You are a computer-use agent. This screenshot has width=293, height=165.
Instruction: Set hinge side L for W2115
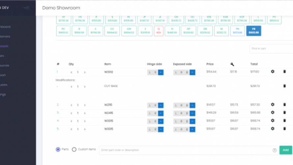(x=150, y=105)
